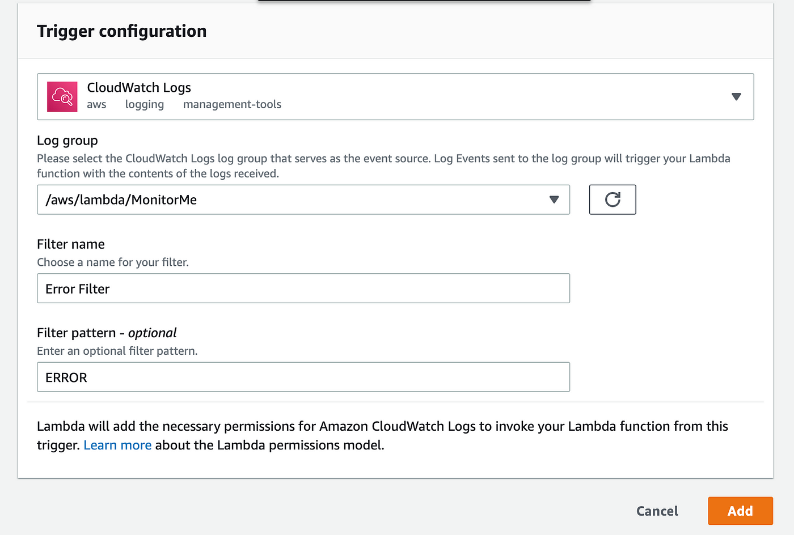This screenshot has width=794, height=535.
Task: Refresh the log group list
Action: pyautogui.click(x=612, y=199)
